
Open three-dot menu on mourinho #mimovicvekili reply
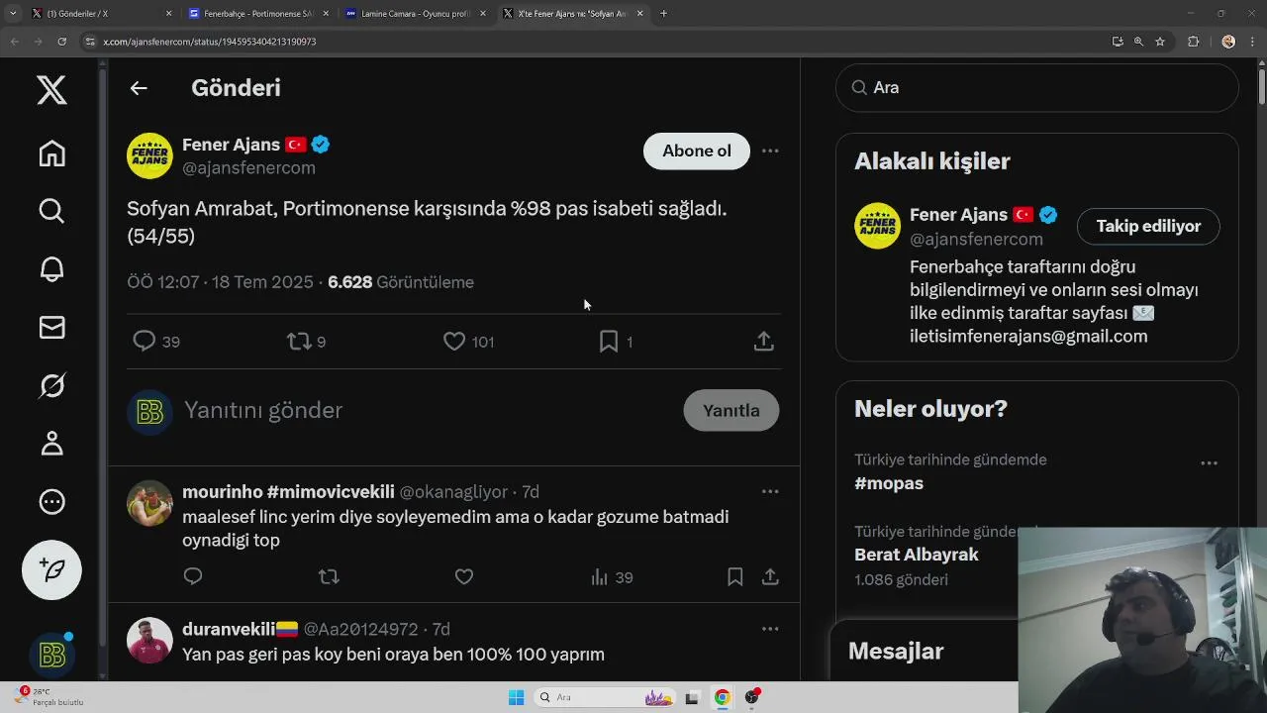770,491
